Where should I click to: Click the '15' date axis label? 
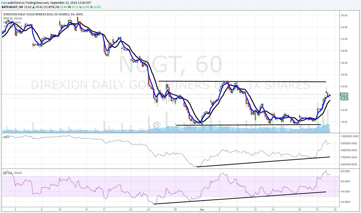coord(86,210)
